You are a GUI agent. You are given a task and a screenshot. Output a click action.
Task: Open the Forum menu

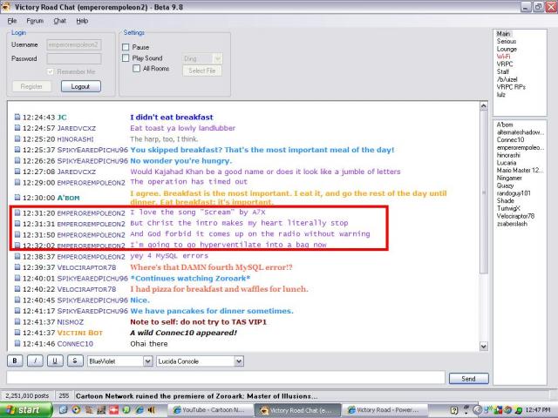point(35,20)
